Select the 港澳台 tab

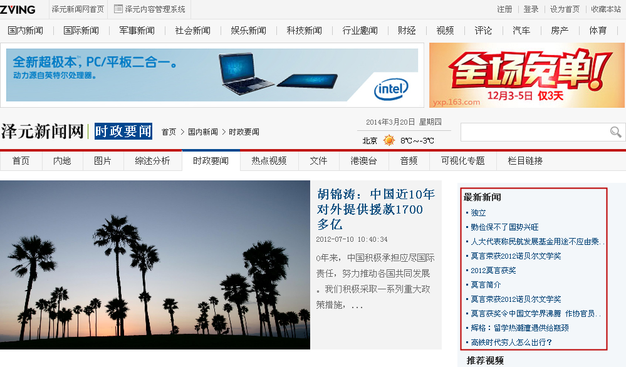(x=363, y=161)
